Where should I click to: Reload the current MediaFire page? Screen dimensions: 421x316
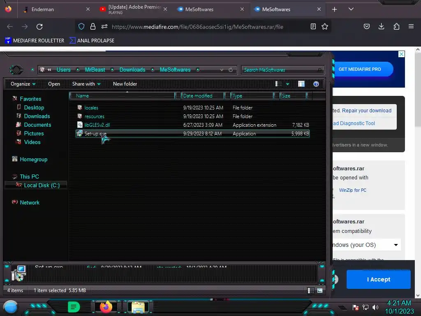point(39,27)
